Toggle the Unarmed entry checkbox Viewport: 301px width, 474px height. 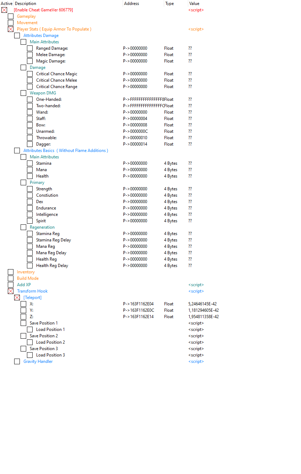pyautogui.click(x=30, y=131)
